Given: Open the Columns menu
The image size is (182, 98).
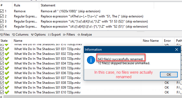Looking at the screenshot, I should pyautogui.click(x=20, y=35).
